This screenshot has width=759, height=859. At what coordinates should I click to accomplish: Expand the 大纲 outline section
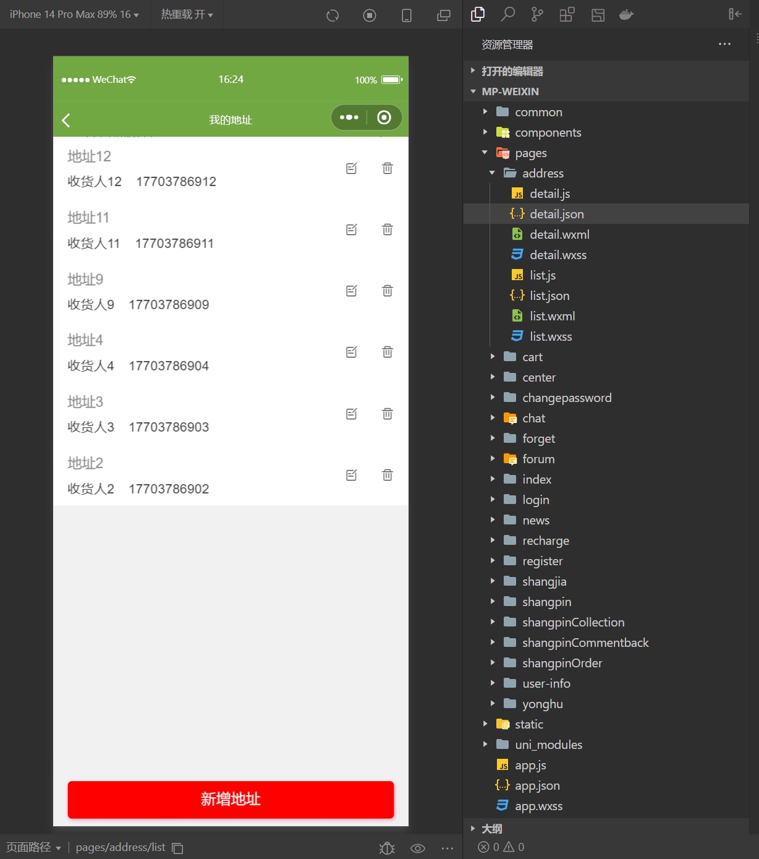(606, 829)
